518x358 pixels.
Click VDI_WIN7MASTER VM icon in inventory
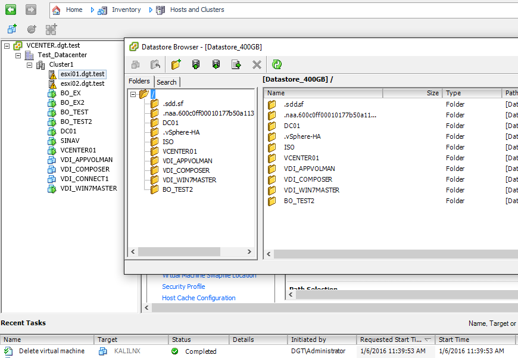52,189
